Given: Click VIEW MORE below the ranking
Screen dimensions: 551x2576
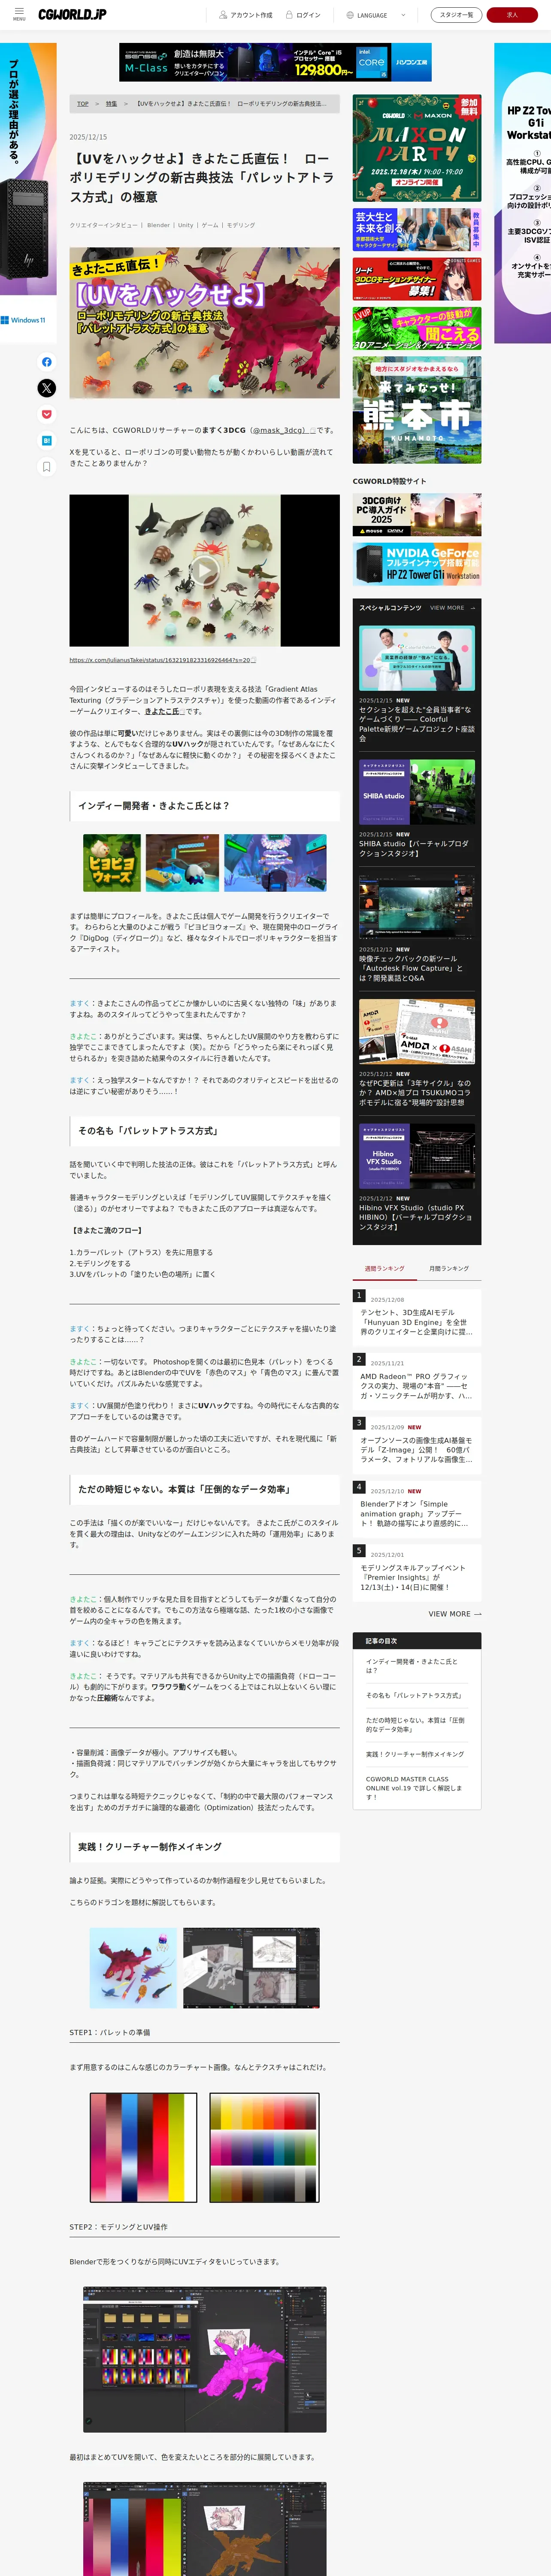Looking at the screenshot, I should point(455,1614).
